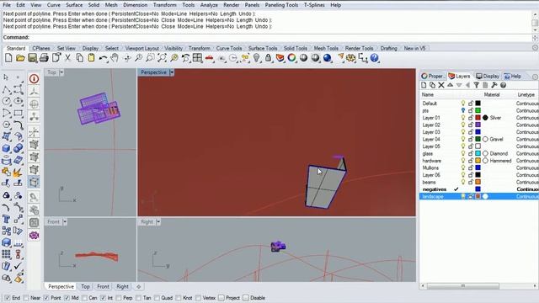Enable Perp osnap checkbox
Image resolution: width=539 pixels, height=303 pixels.
119,298
